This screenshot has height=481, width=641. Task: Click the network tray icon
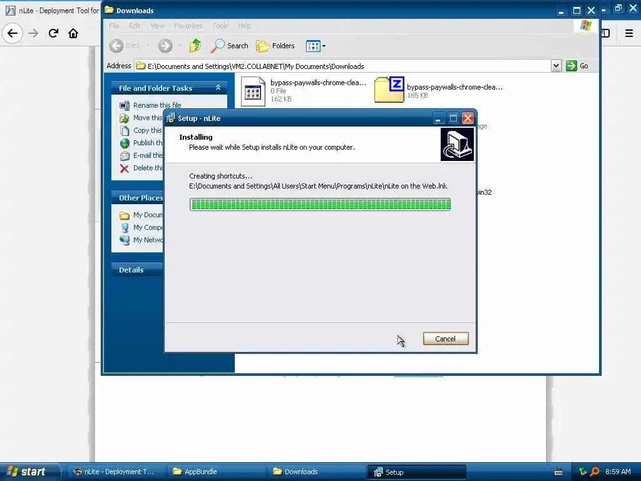tap(583, 472)
